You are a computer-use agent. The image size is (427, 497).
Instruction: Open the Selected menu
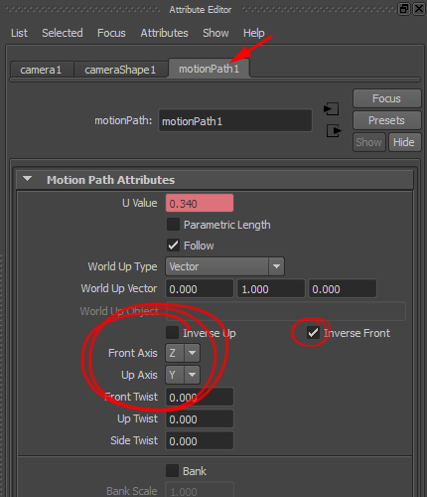[63, 33]
